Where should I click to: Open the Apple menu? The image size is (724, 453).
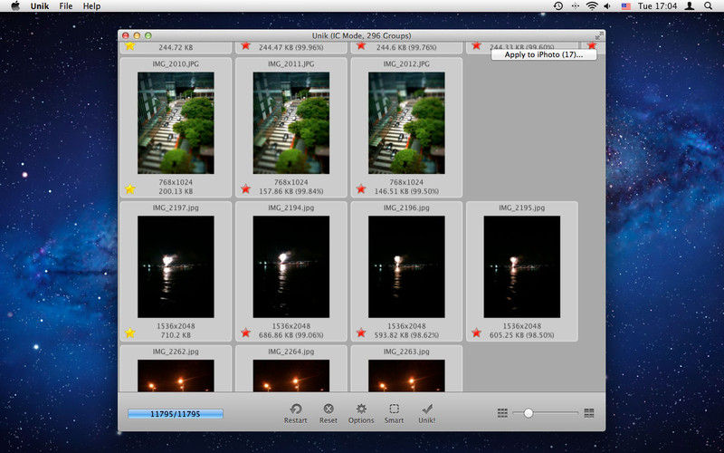[15, 5]
